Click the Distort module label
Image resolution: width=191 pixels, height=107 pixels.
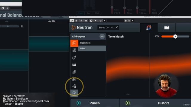click(163, 103)
